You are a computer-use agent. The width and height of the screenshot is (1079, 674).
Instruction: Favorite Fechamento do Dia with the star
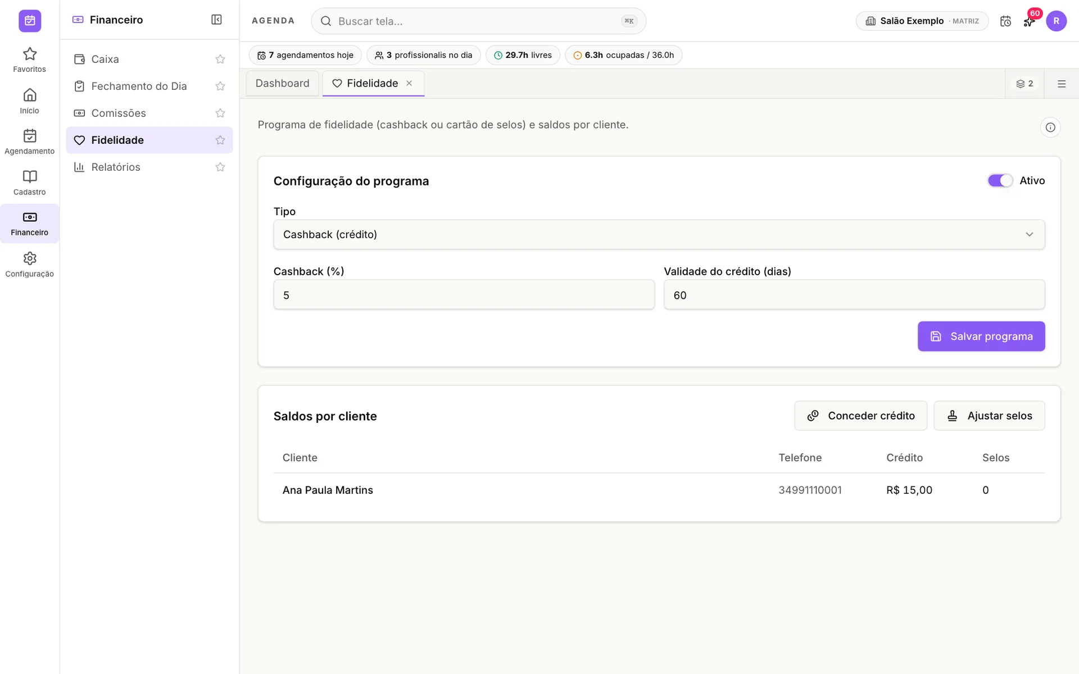point(220,86)
